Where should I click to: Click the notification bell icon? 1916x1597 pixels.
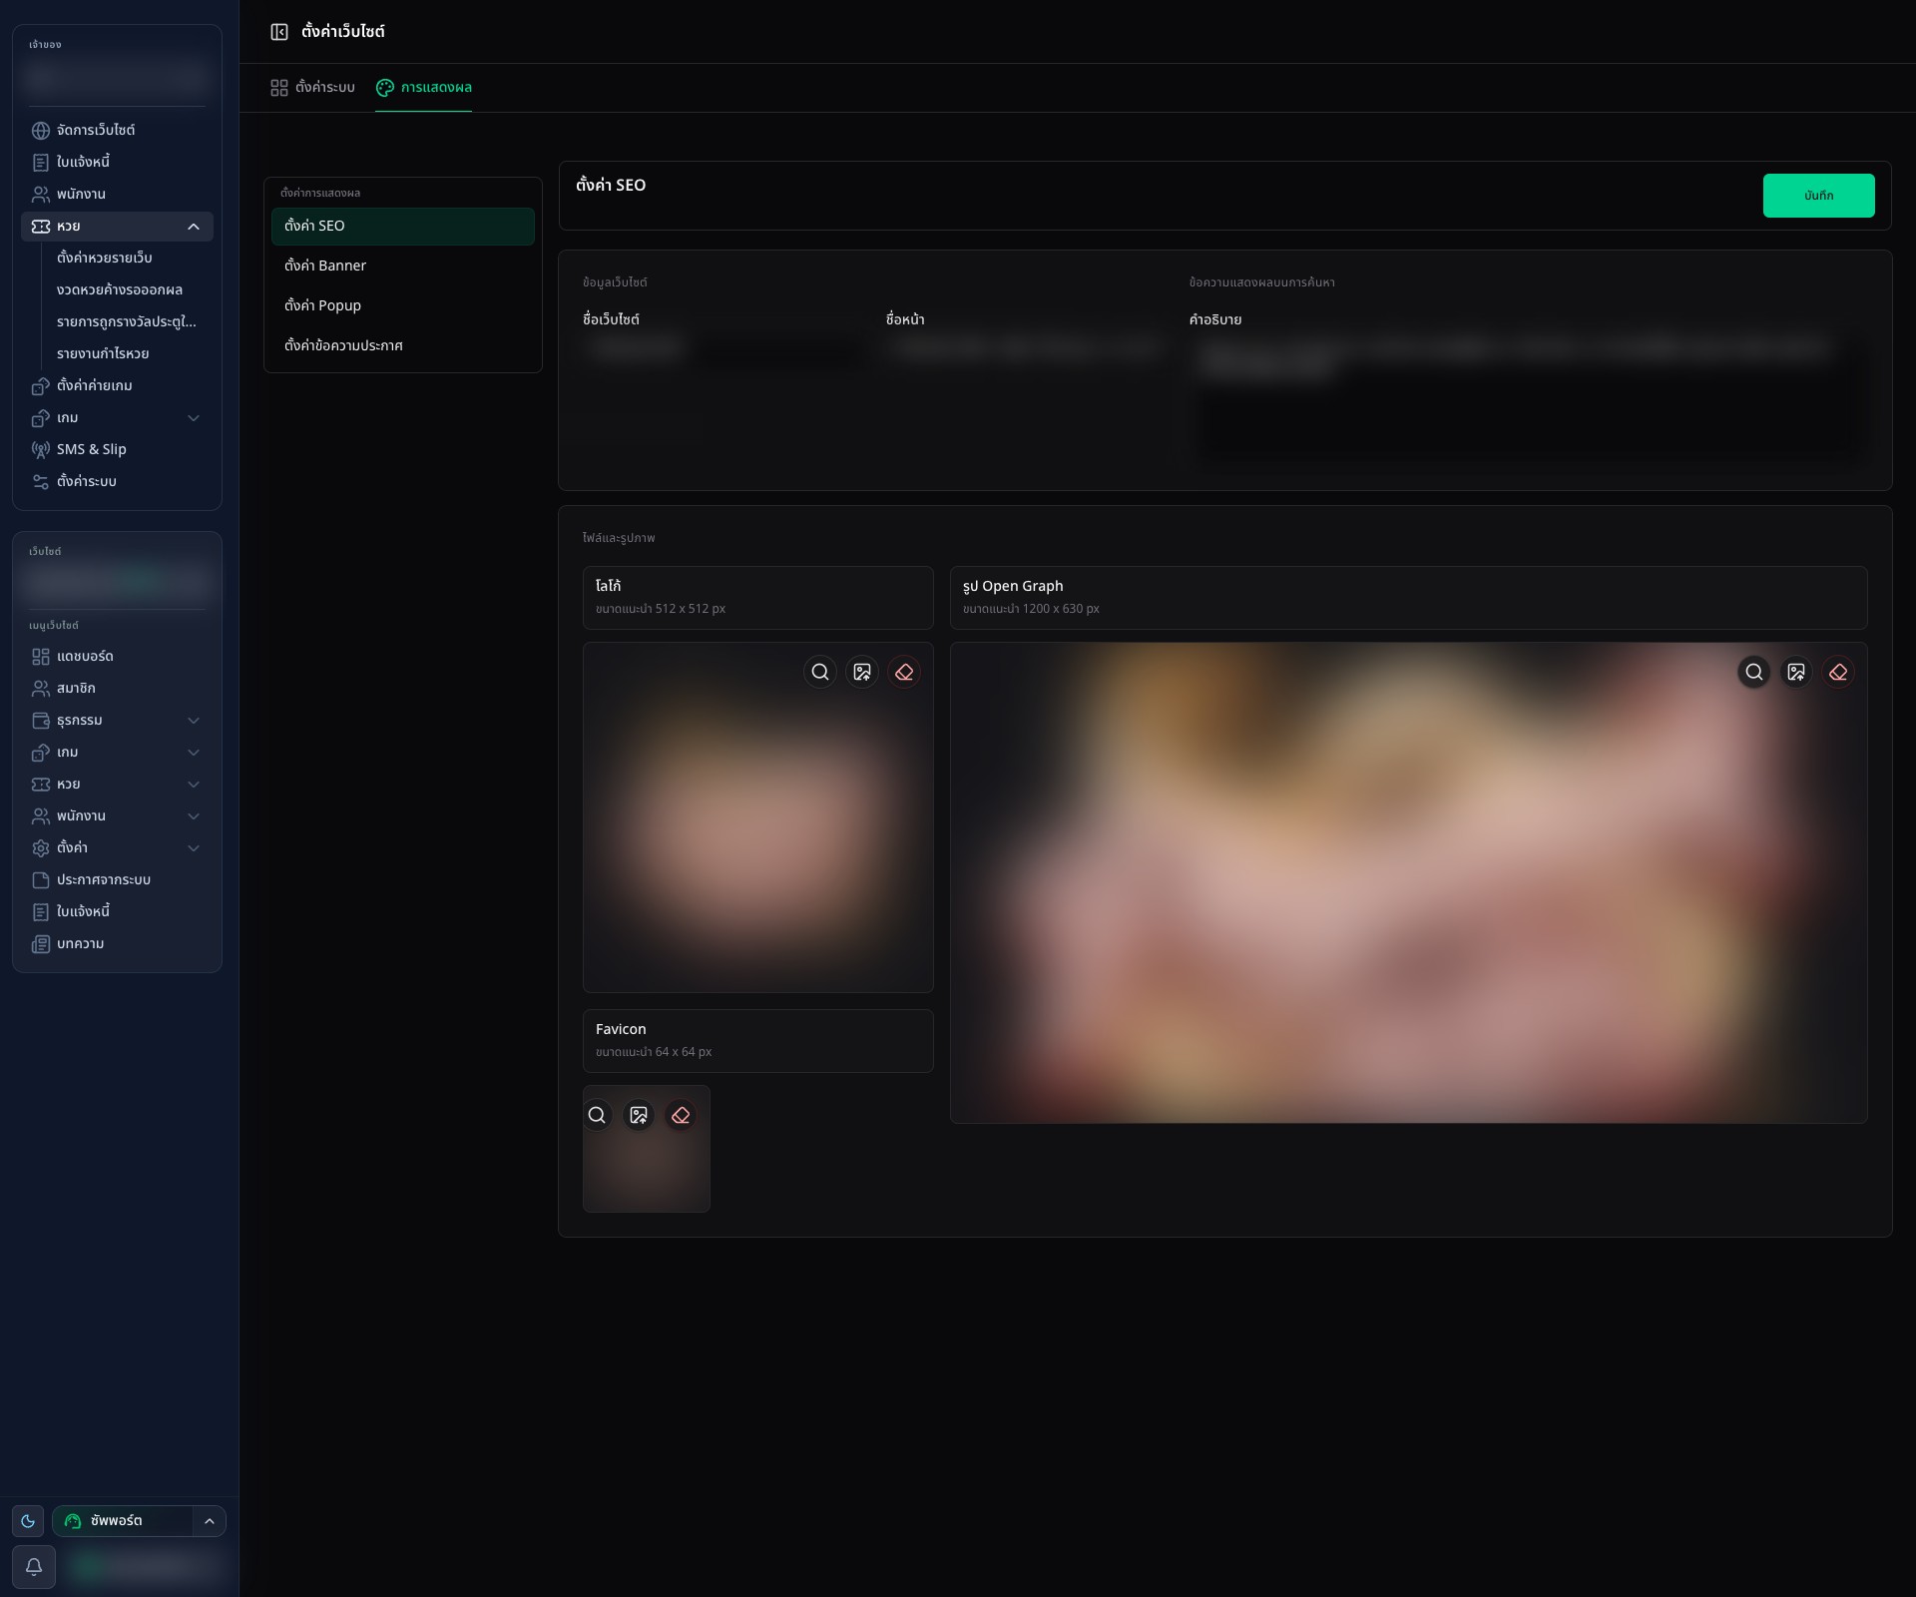34,1566
